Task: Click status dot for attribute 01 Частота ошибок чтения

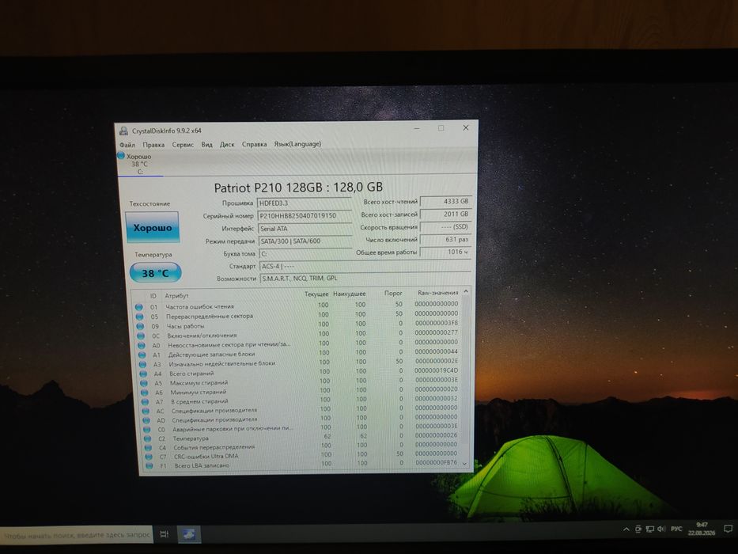Action: (x=139, y=307)
